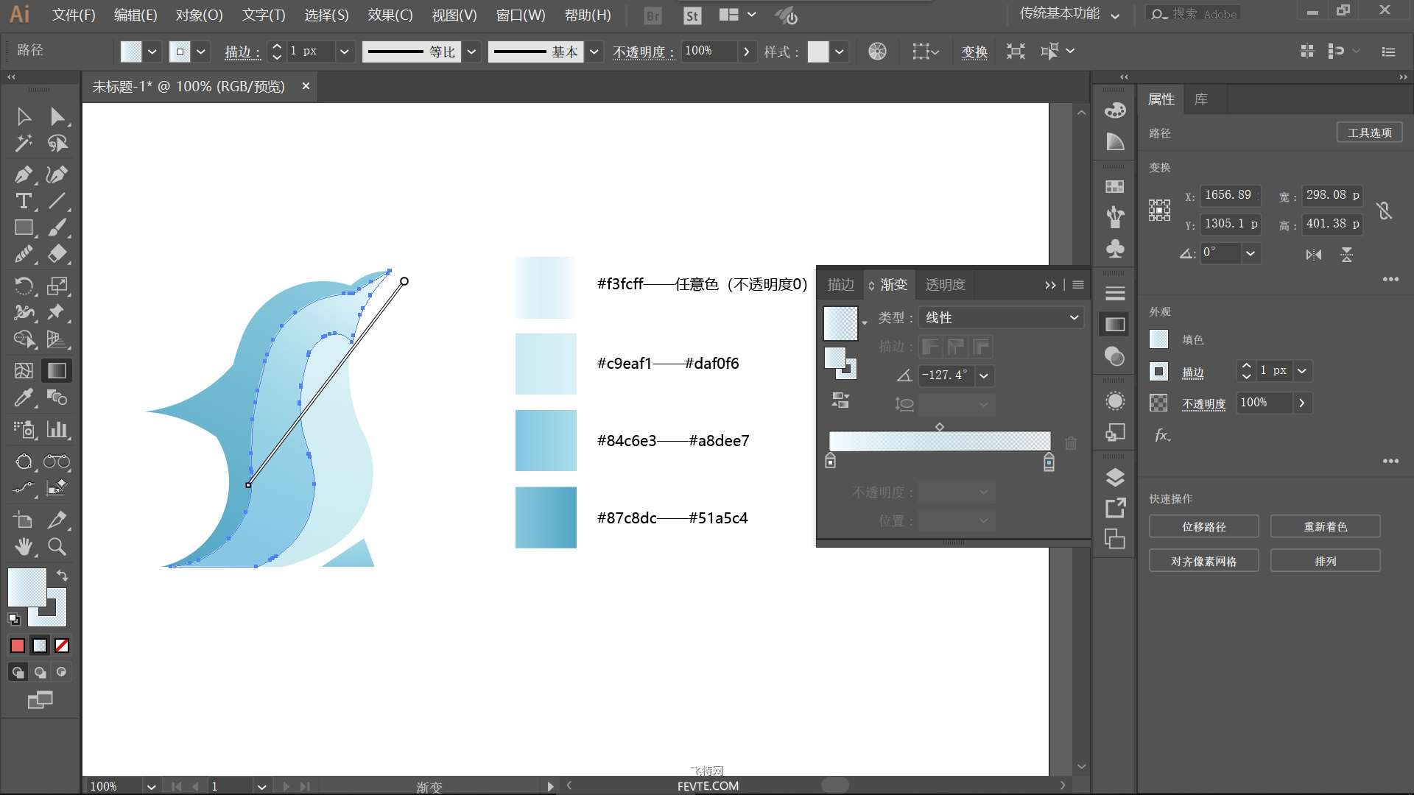Select the Pen tool

[23, 174]
